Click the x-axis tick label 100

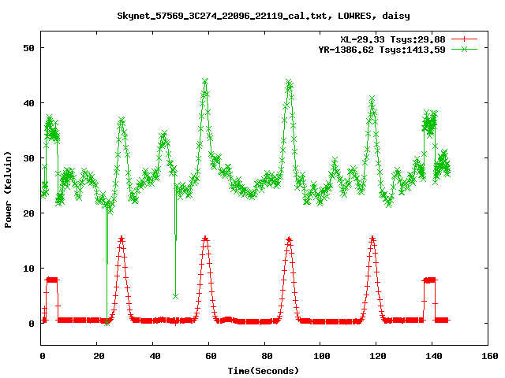tap(322, 356)
